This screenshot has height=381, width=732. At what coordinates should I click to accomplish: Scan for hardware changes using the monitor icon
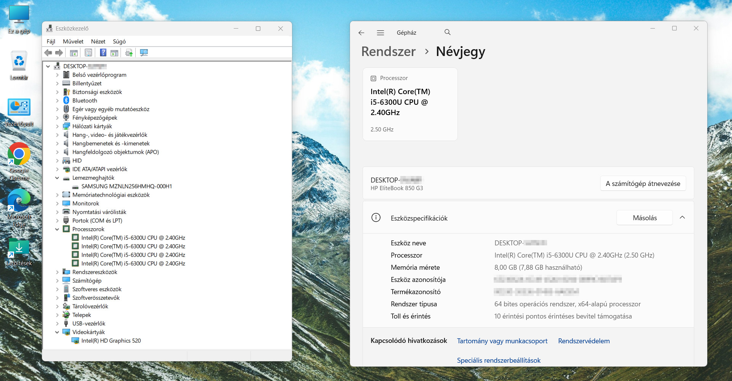[x=144, y=53]
